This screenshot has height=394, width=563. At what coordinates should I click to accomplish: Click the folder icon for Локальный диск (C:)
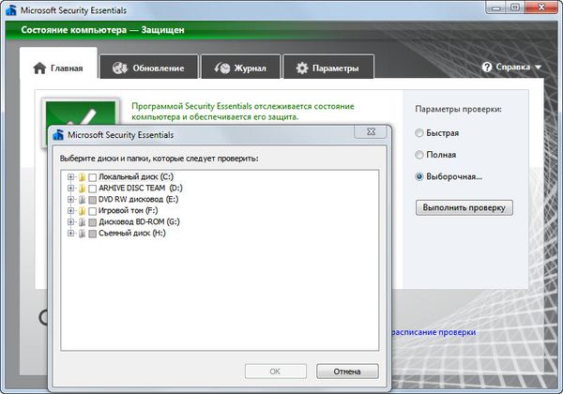[x=83, y=177]
